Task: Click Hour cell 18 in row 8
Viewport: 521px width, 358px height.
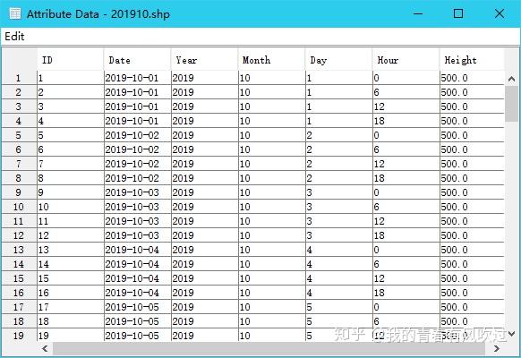Action: pos(406,178)
